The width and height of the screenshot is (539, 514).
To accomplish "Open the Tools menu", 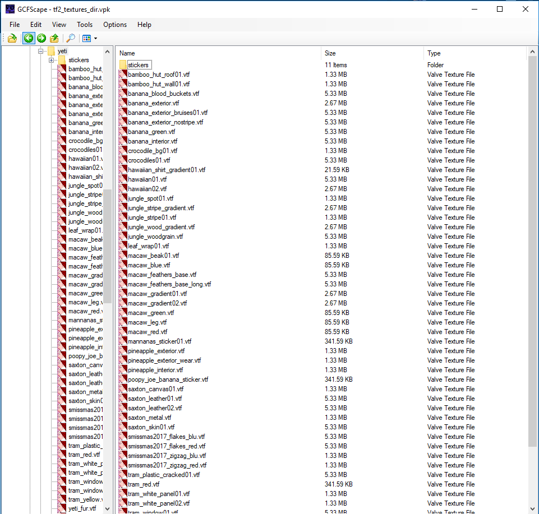I will 85,25.
